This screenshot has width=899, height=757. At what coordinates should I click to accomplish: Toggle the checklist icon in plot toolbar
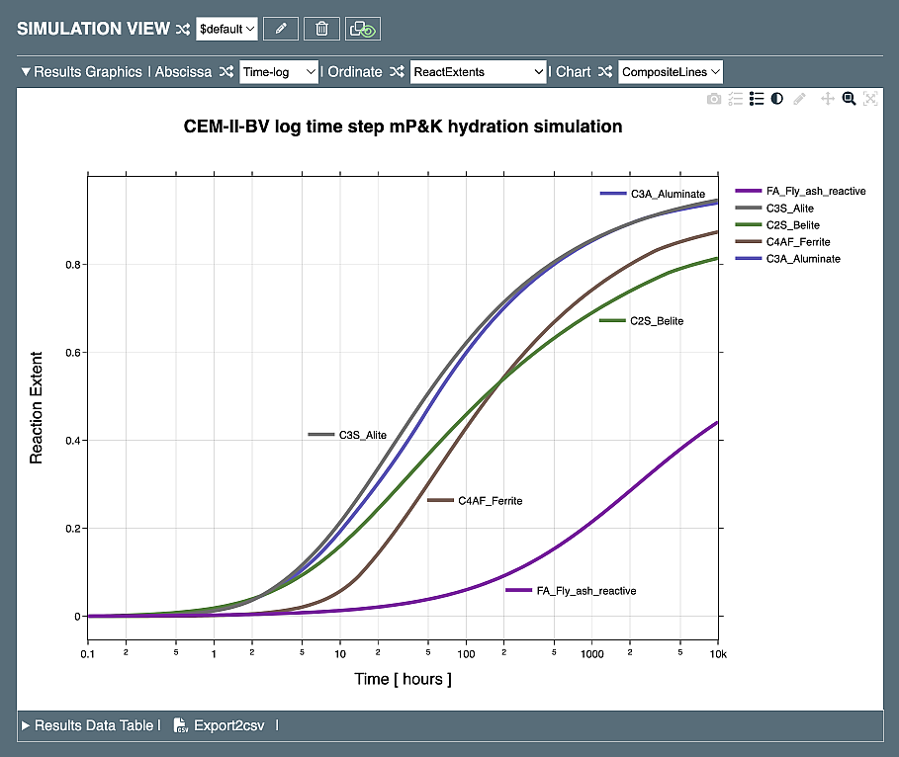[735, 99]
